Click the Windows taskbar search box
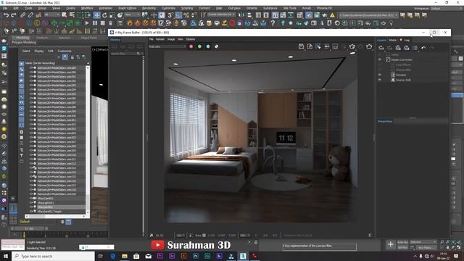 coord(53,256)
